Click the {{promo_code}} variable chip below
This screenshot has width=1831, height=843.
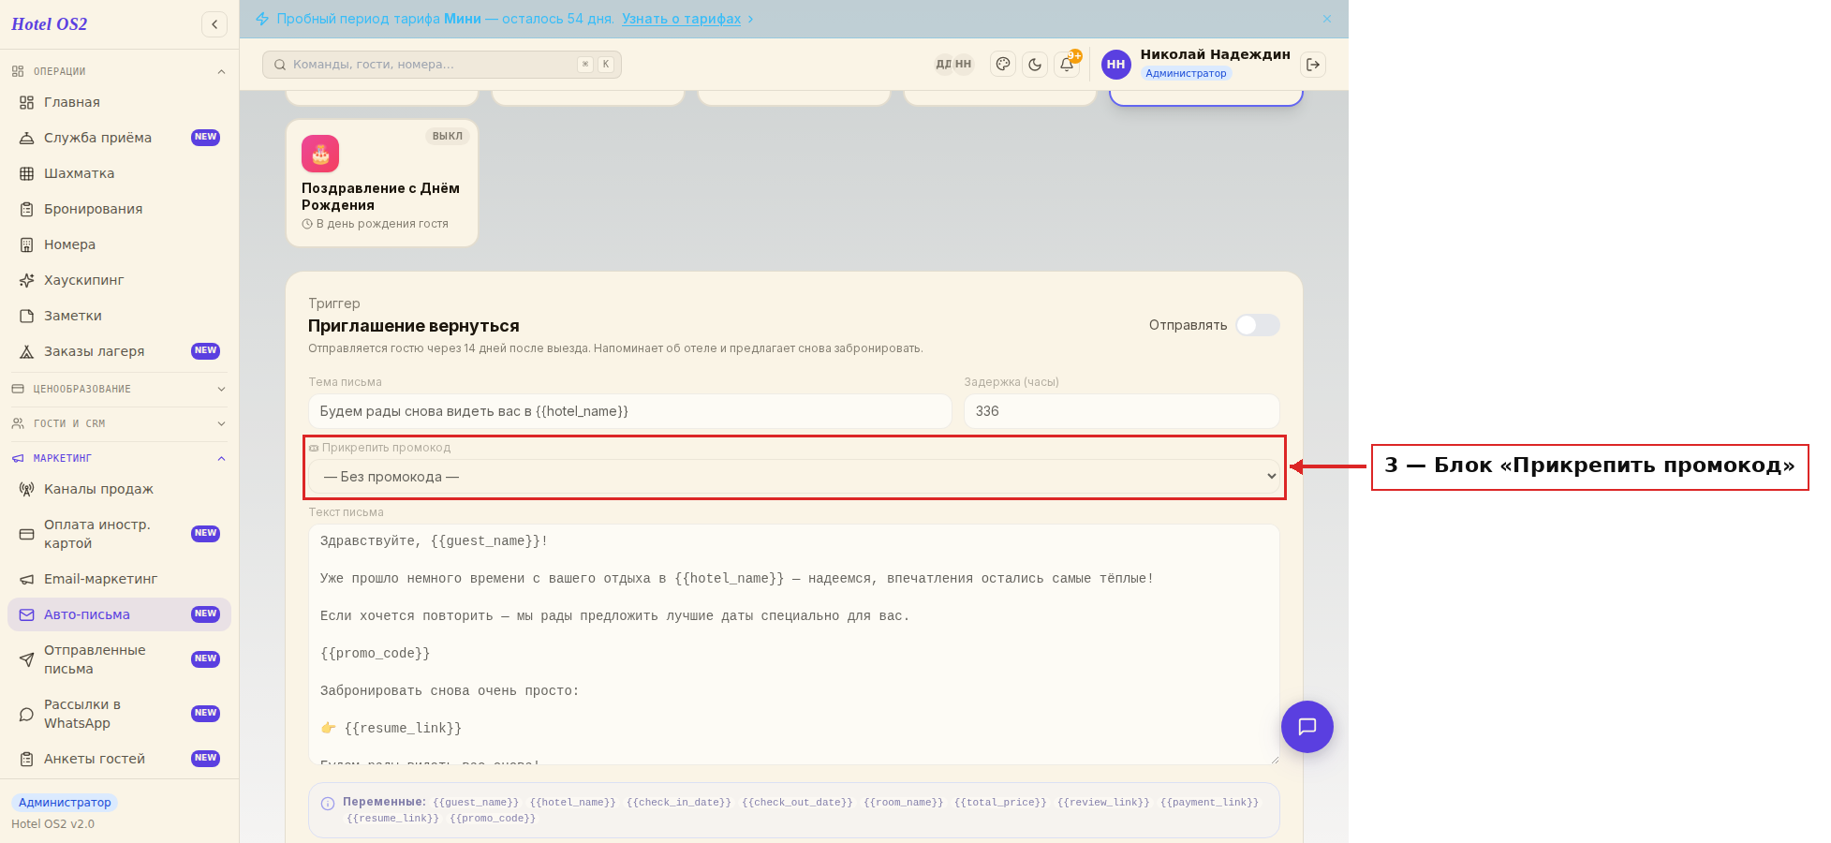[x=493, y=819]
